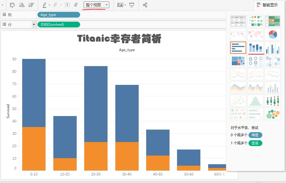The width and height of the screenshot is (286, 183).
Task: Open paperclip group dropdown arrow
Action: [x=61, y=5]
